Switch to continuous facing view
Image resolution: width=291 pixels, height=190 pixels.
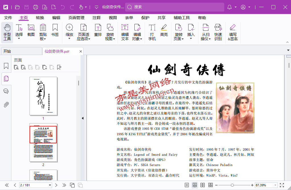pos(210,185)
